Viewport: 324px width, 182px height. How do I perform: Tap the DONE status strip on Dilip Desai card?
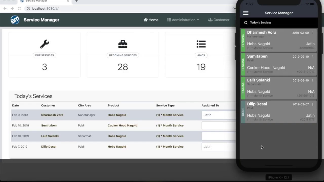(x=243, y=112)
